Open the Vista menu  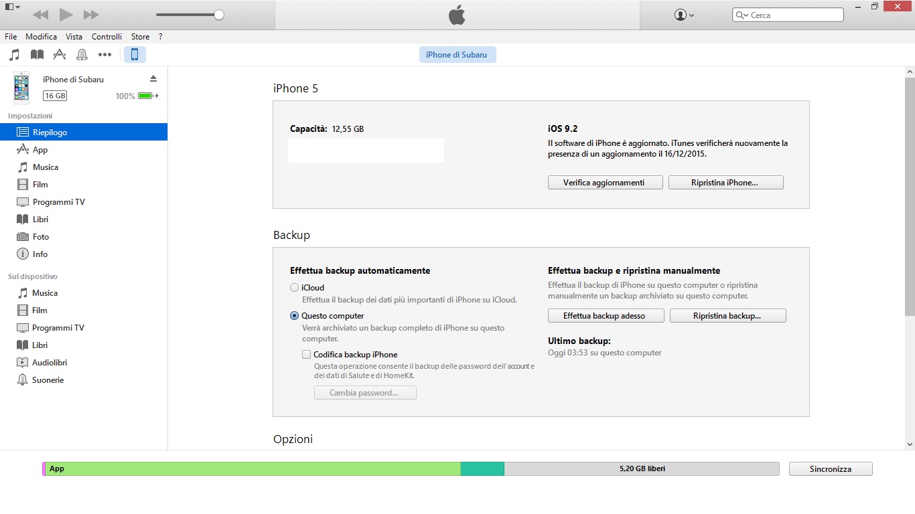tap(74, 37)
